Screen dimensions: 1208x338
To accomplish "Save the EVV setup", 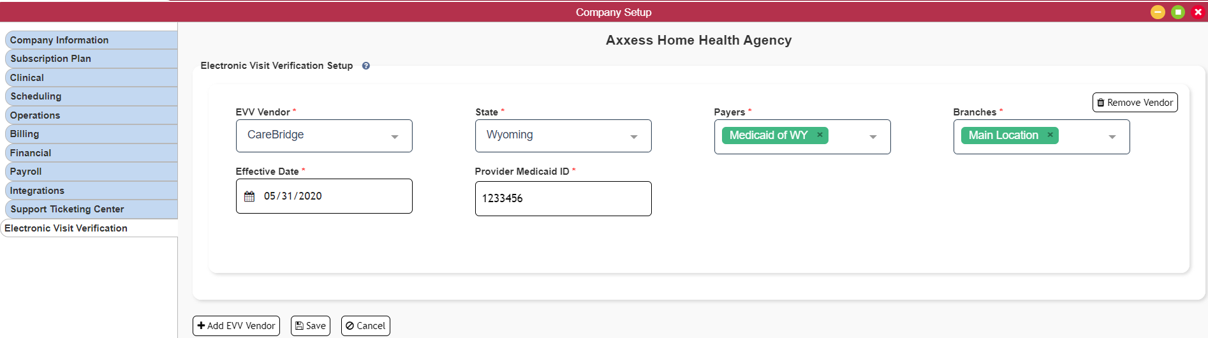I will tap(311, 326).
